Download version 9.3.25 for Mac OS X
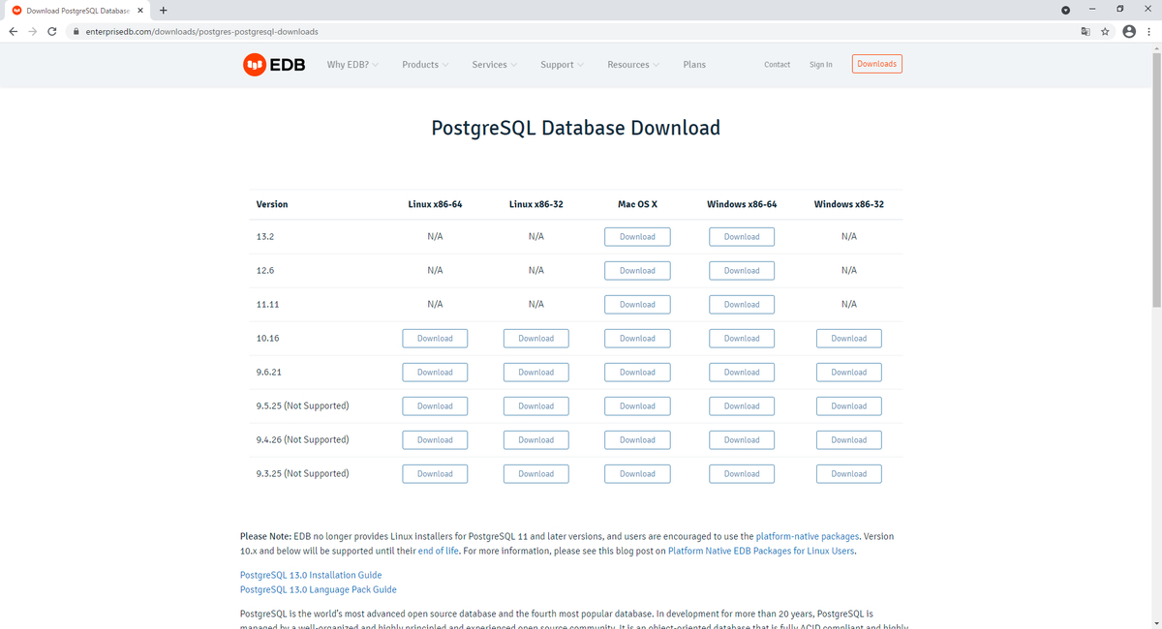Screen dimensions: 1162x629 tap(637, 474)
